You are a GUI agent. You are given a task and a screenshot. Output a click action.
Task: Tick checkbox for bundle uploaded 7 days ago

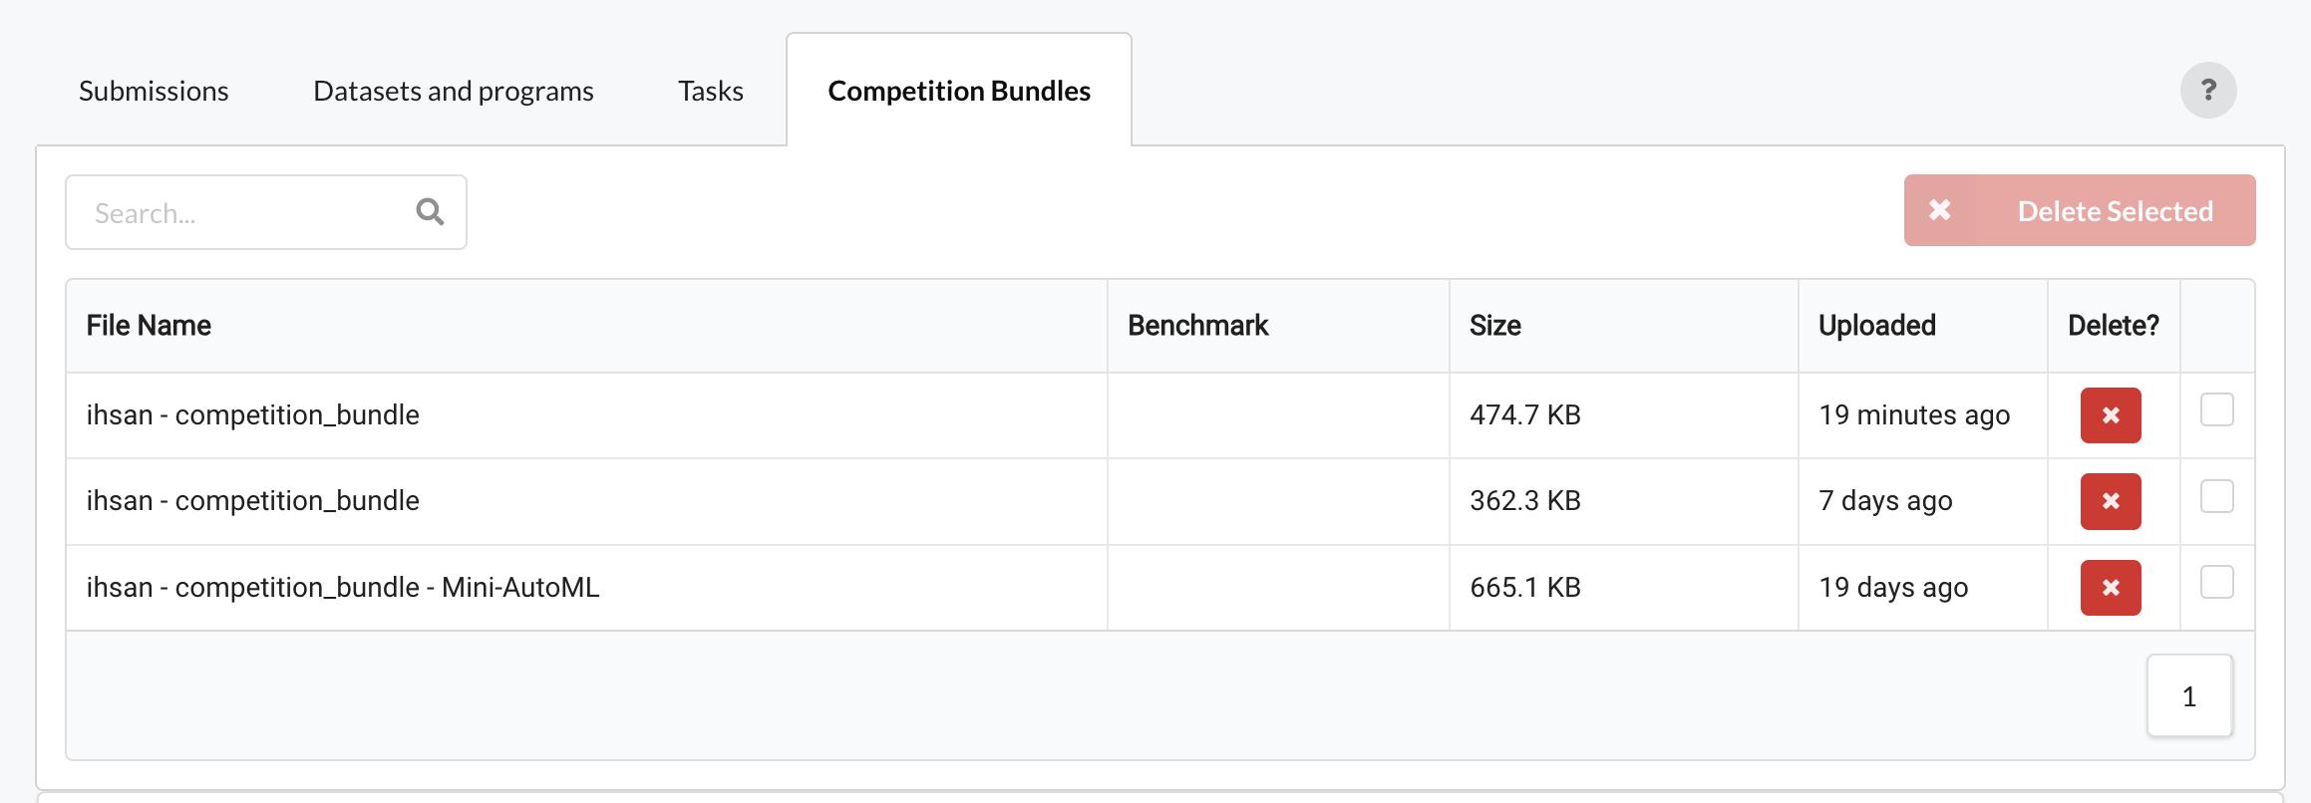[2216, 496]
